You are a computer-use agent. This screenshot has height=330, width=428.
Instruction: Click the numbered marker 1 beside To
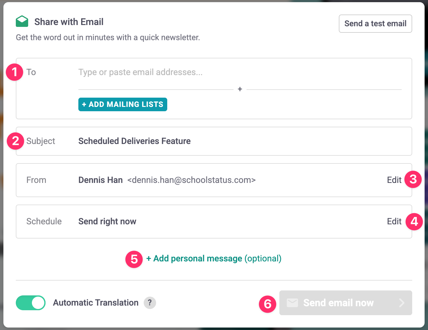pyautogui.click(x=15, y=72)
